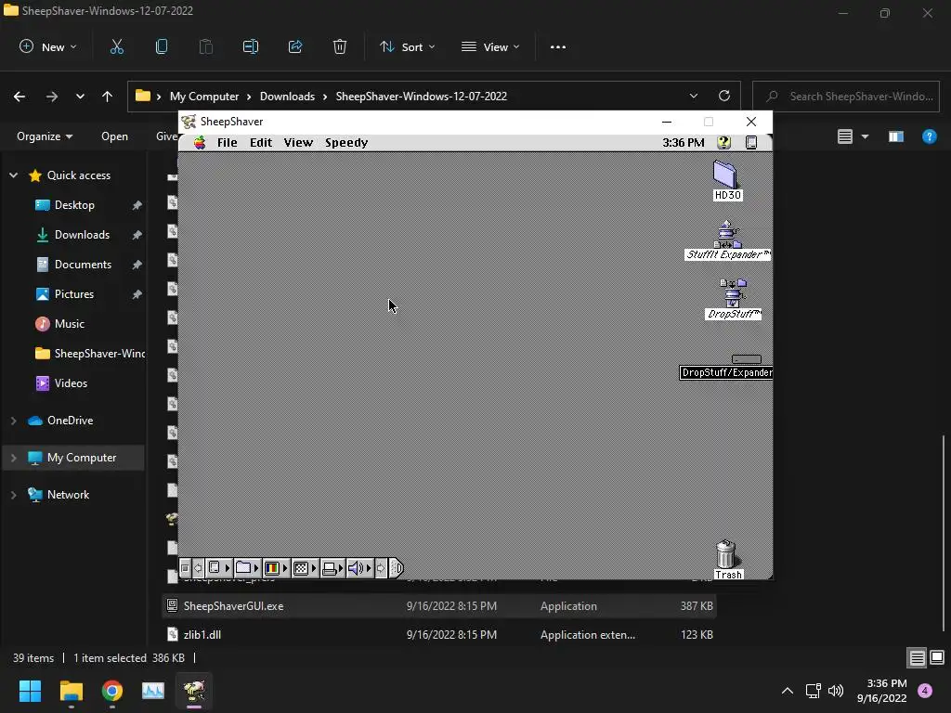
Task: Open recent locations chevron in Explorer
Action: point(80,97)
